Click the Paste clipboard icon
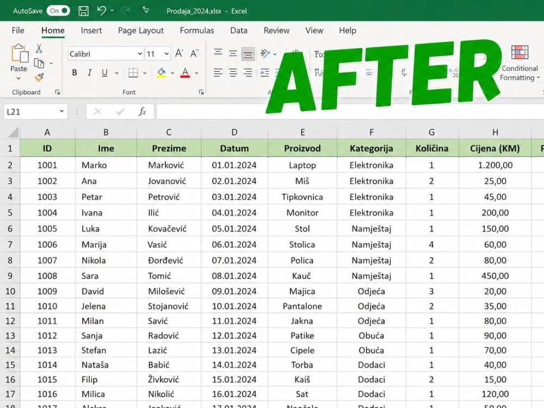Screen dimensions: 544x408 coord(20,53)
